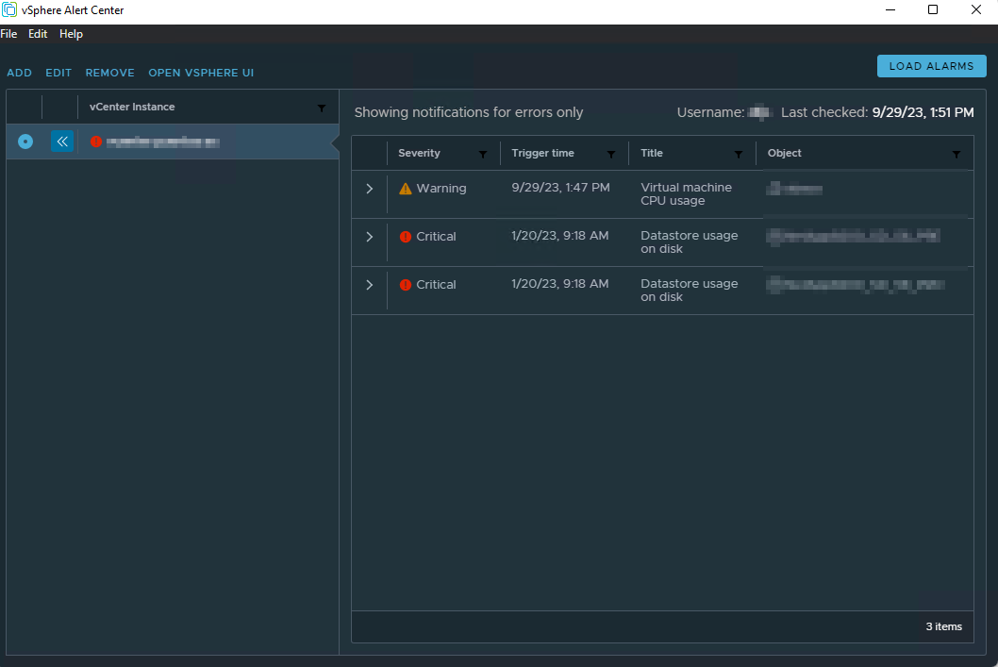Image resolution: width=998 pixels, height=667 pixels.
Task: Click the Open vSphere UI link
Action: click(201, 73)
